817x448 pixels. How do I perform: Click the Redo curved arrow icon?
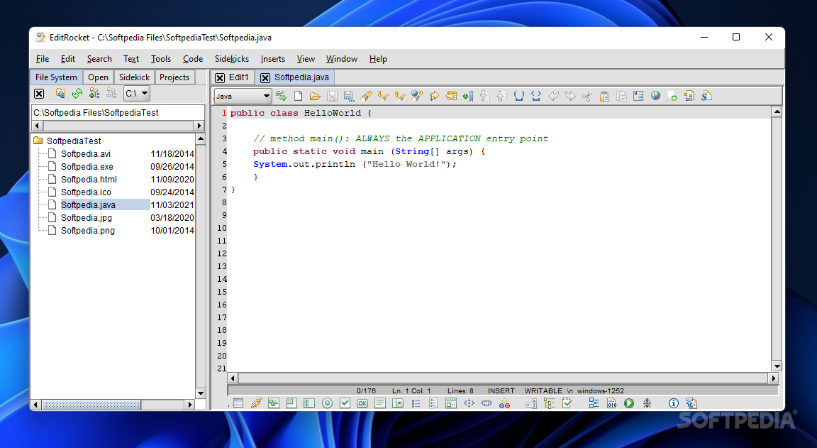pos(570,96)
